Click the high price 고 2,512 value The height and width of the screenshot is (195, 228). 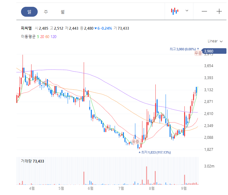point(57,28)
